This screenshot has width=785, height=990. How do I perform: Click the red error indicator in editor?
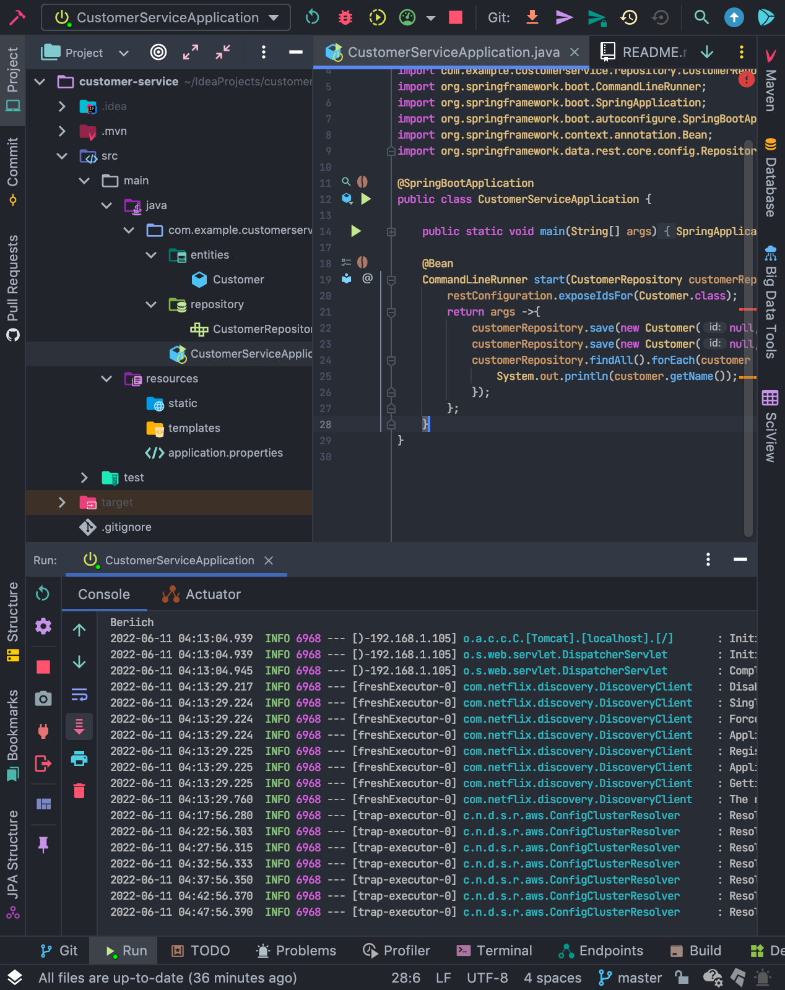click(x=747, y=79)
